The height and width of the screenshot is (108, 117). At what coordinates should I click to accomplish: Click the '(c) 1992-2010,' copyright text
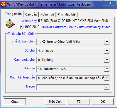[30, 27]
